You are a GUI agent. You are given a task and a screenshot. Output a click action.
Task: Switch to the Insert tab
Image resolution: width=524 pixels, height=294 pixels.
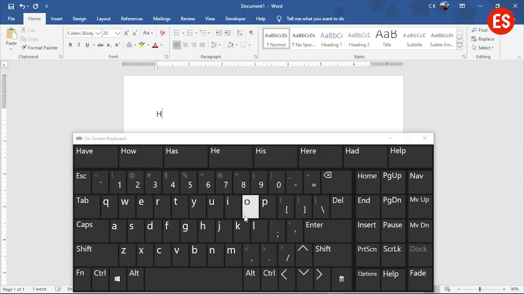click(x=56, y=19)
